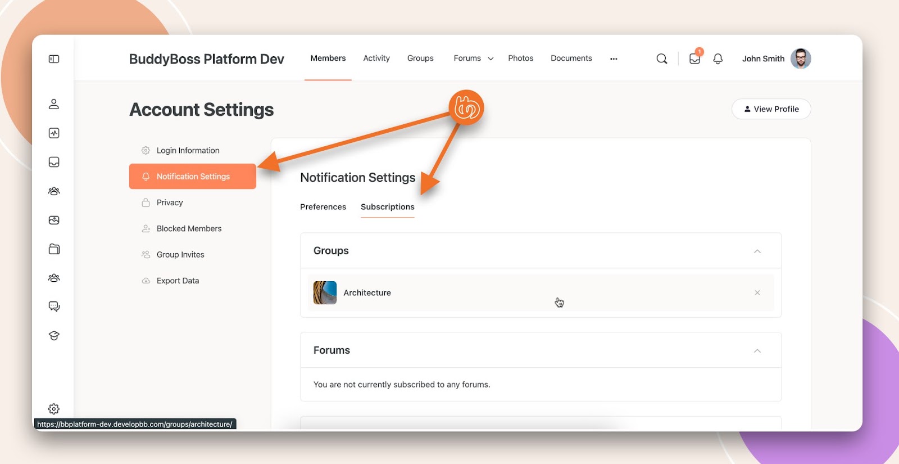Image resolution: width=899 pixels, height=464 pixels.
Task: Click John Smith's avatar photo
Action: [801, 58]
